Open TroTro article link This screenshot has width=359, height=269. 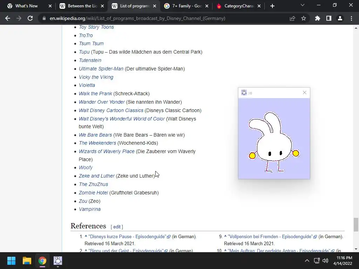86,35
